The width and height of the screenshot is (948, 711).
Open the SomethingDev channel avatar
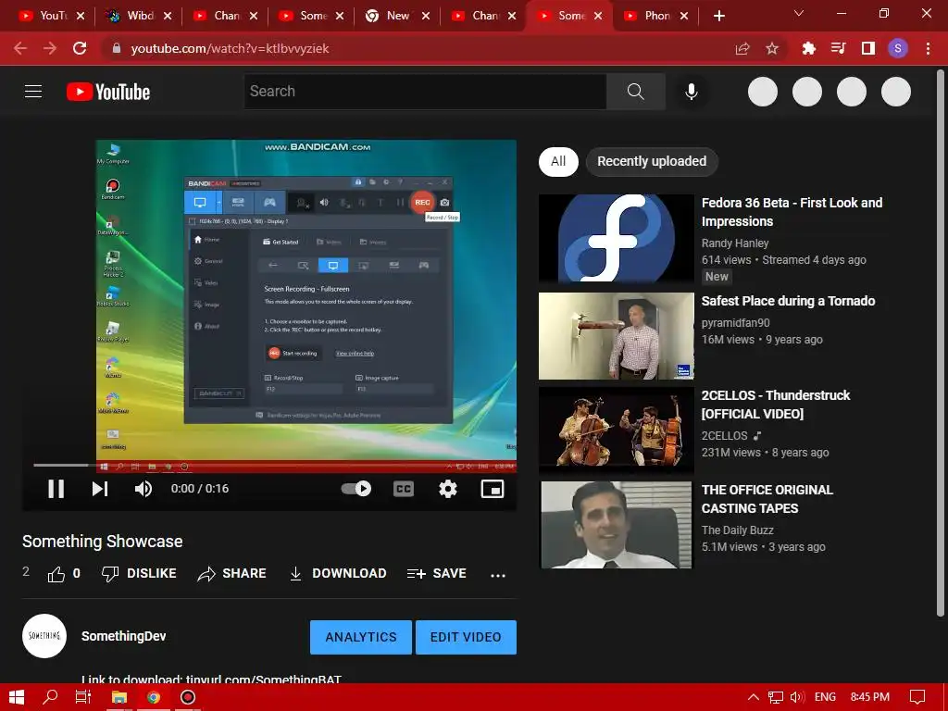44,636
